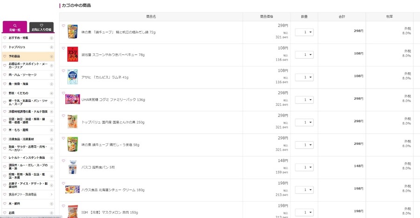420x218 pixels.
Task: Click the コグミ ファミリーパック product thumbnail
Action: (73, 99)
